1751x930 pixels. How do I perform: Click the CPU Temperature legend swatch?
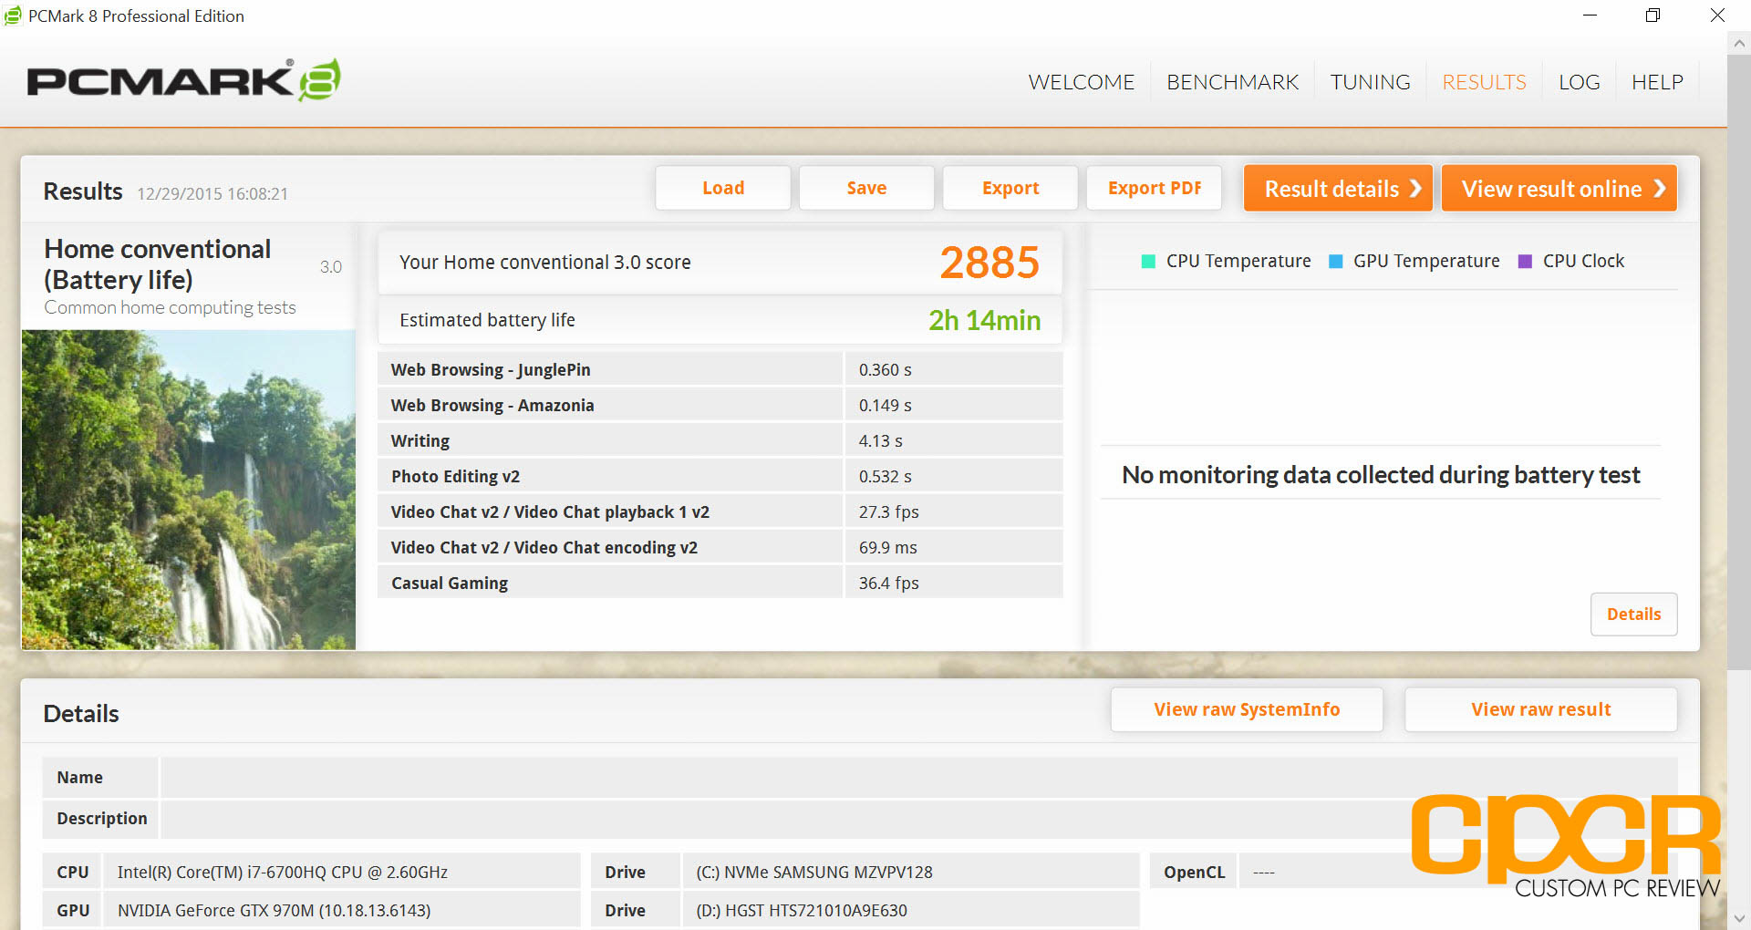(1148, 262)
